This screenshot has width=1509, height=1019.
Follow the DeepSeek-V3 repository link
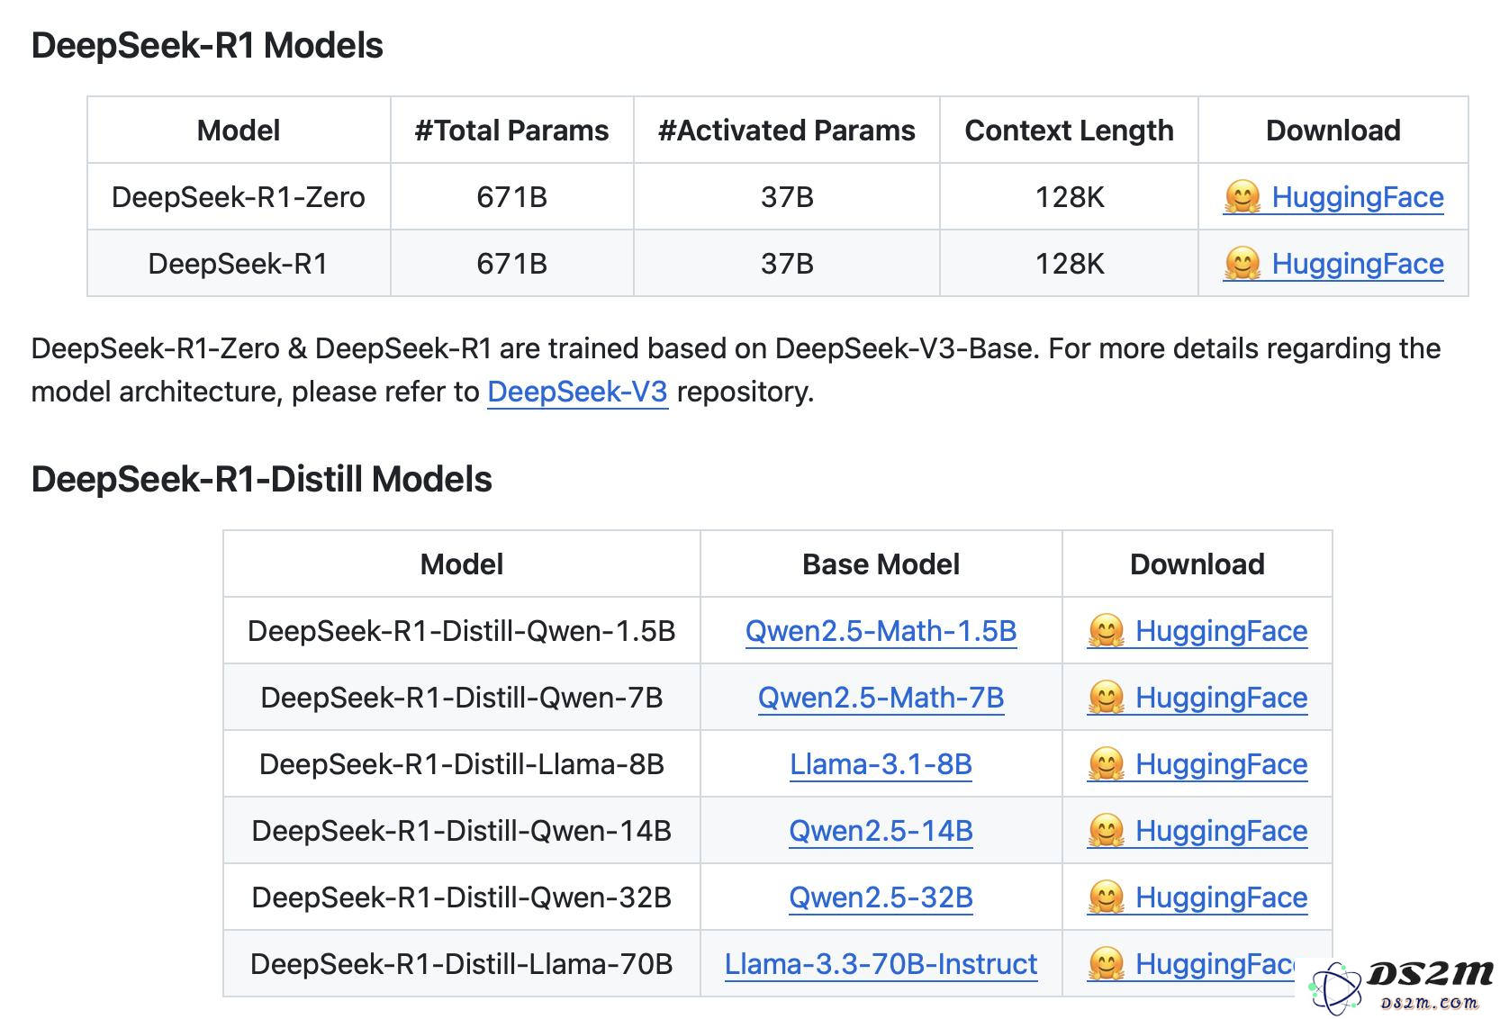tap(577, 392)
